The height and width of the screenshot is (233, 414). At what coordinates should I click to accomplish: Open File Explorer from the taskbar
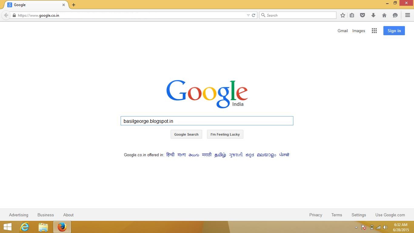(43, 227)
